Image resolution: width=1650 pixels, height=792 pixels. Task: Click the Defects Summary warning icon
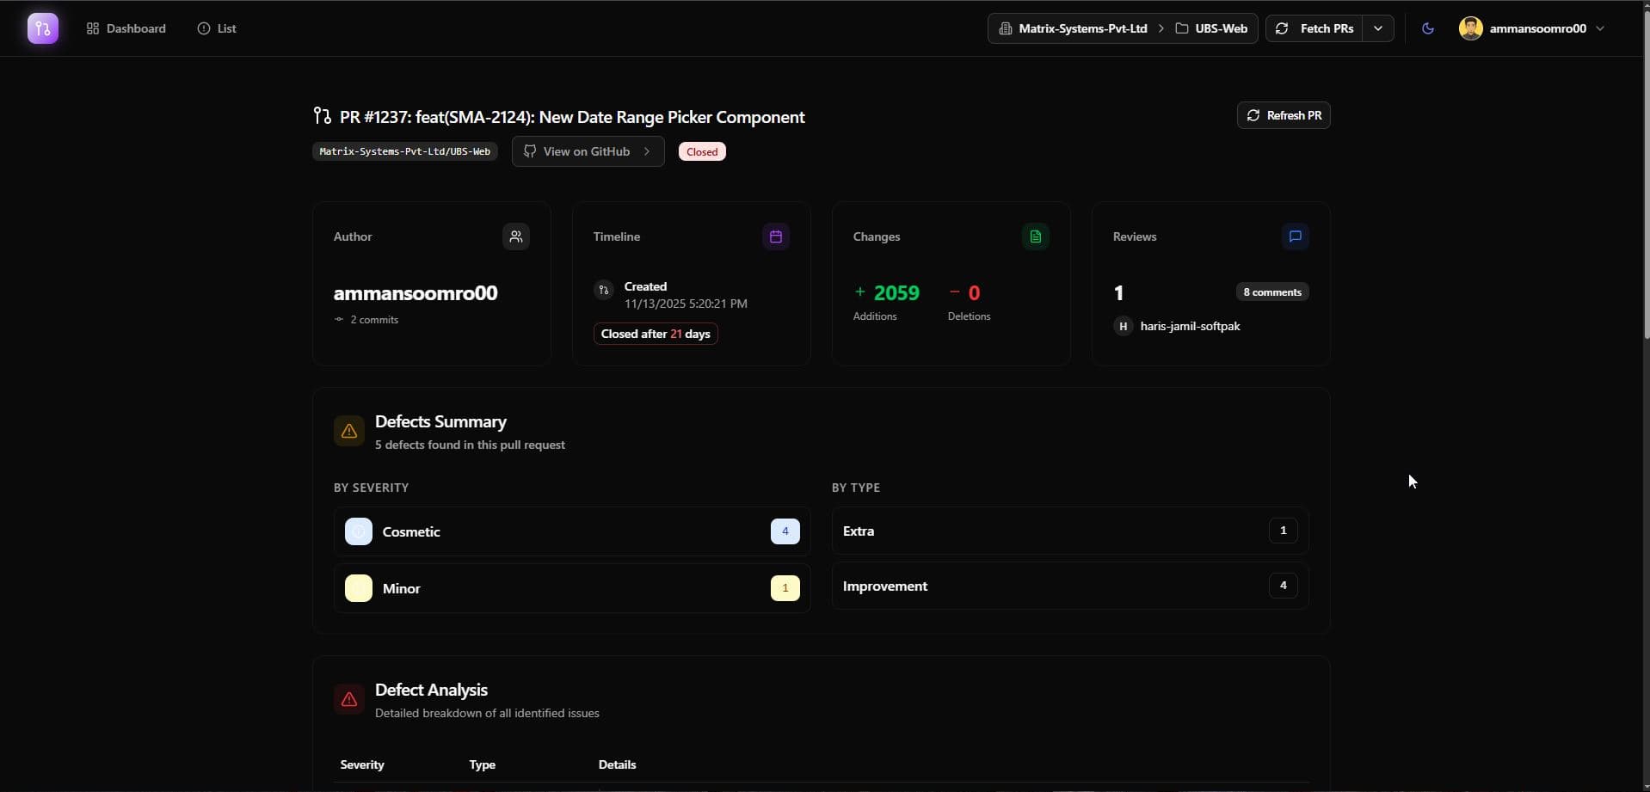(349, 431)
